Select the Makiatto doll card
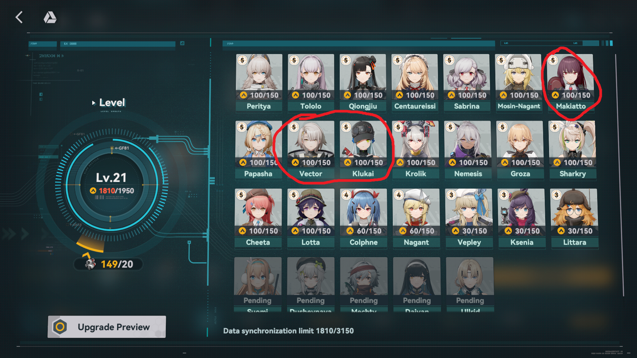The width and height of the screenshot is (637, 358). coord(570,83)
